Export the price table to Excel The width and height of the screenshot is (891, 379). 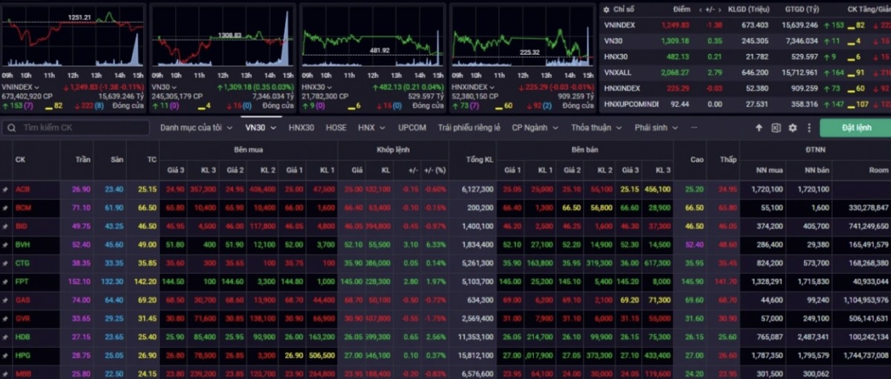(776, 128)
